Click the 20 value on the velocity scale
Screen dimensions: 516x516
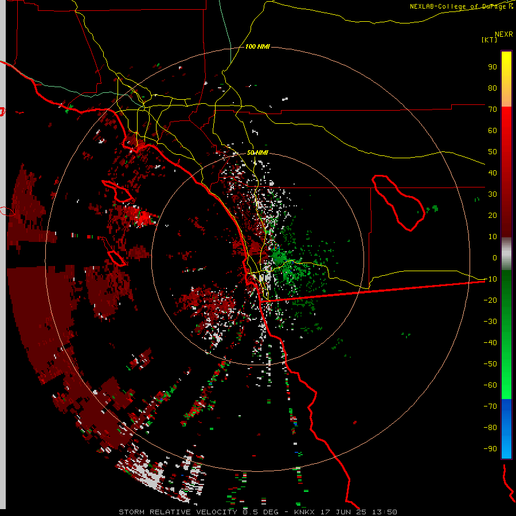point(492,215)
